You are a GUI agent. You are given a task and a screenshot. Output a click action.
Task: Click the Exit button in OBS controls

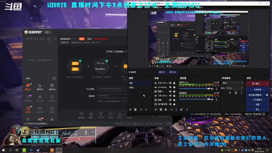tap(257, 109)
